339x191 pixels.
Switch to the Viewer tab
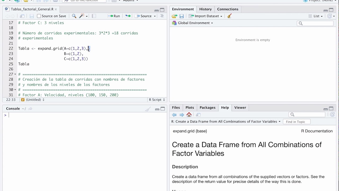[240, 107]
